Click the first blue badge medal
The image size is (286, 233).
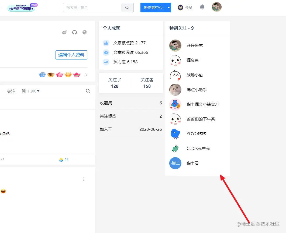click(42, 75)
